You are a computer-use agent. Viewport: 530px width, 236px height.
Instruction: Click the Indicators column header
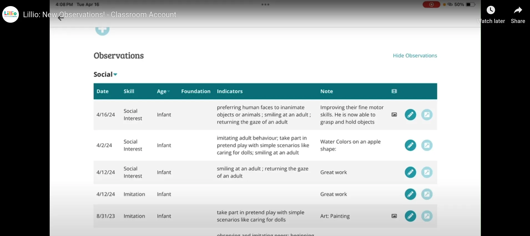(x=230, y=91)
